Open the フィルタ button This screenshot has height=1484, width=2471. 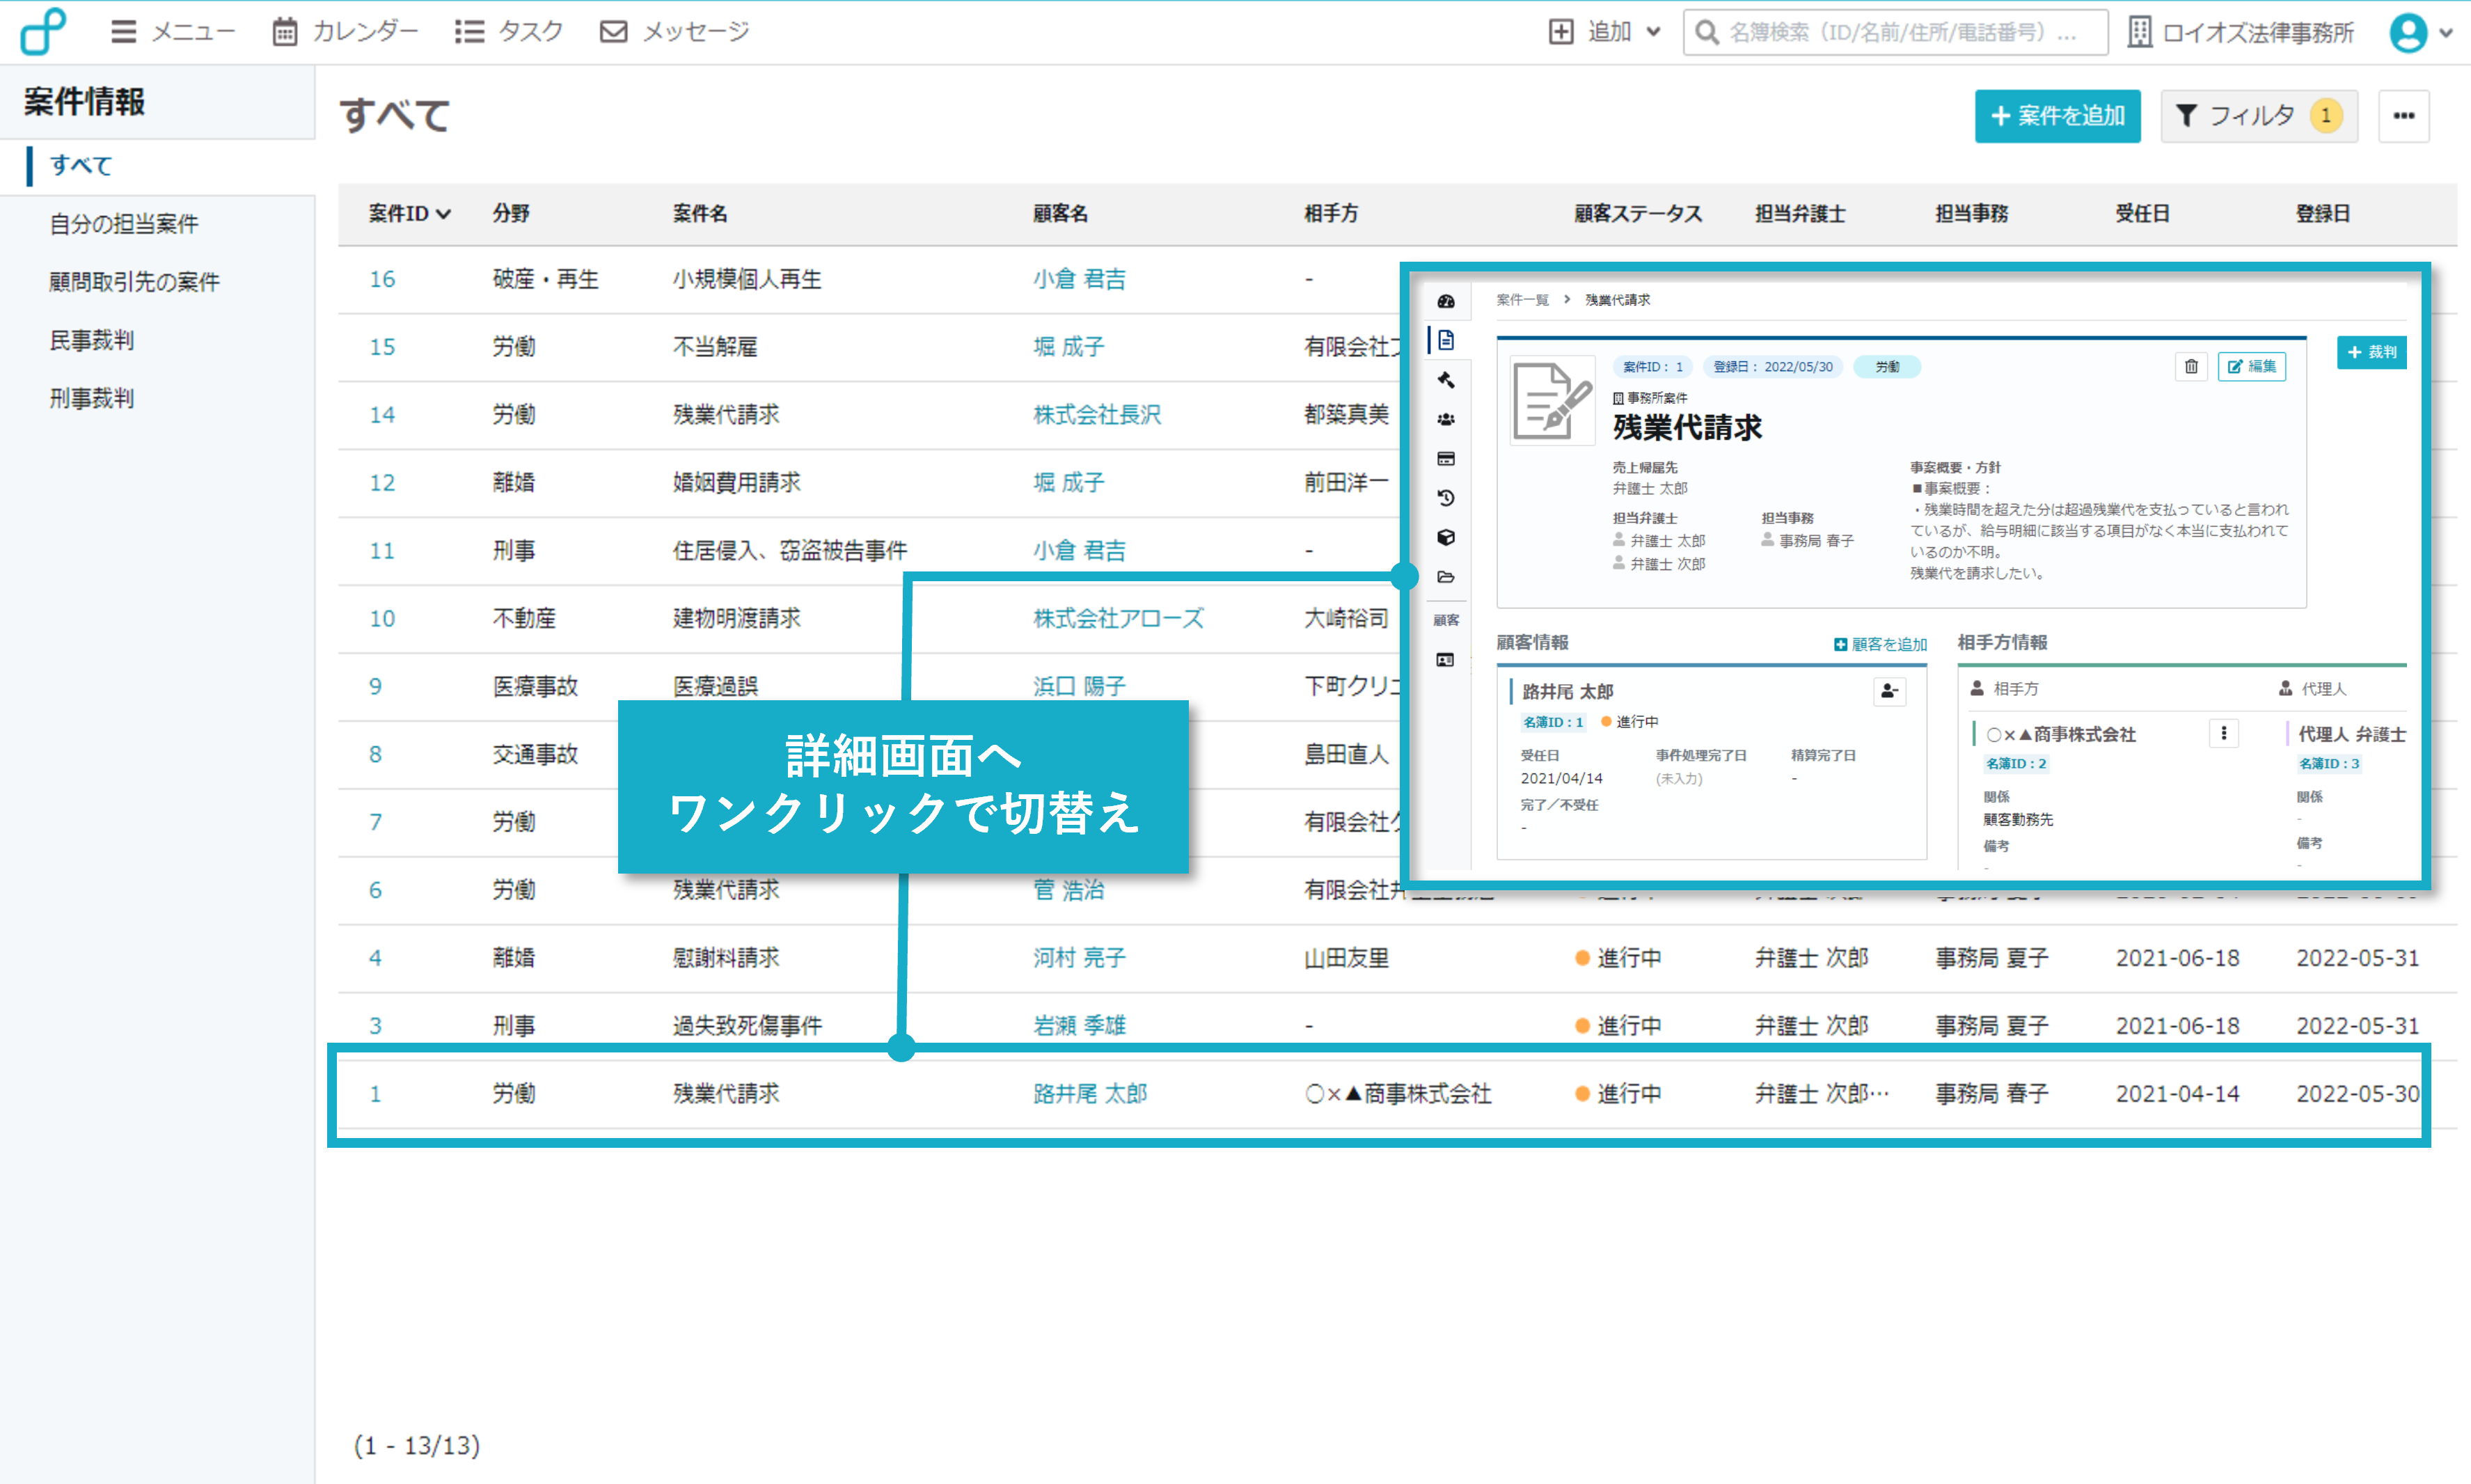pyautogui.click(x=2258, y=116)
